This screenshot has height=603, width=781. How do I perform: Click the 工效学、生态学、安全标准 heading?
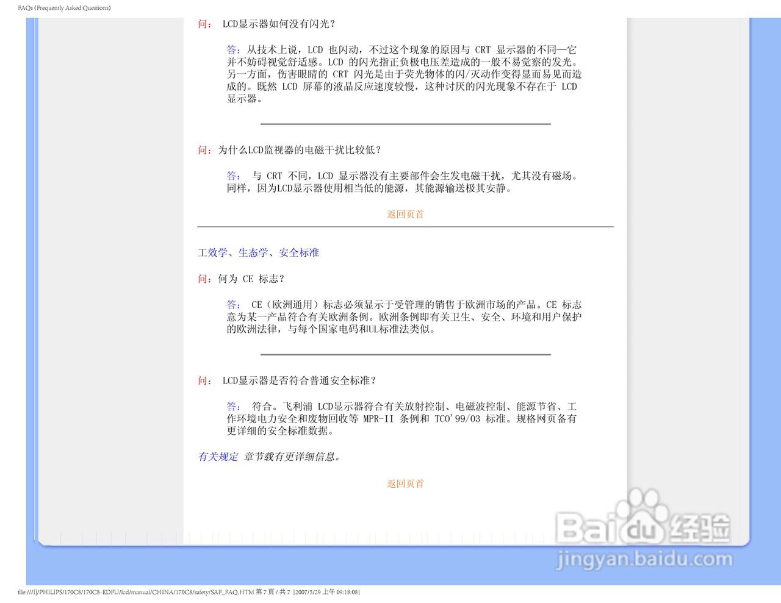tap(259, 253)
